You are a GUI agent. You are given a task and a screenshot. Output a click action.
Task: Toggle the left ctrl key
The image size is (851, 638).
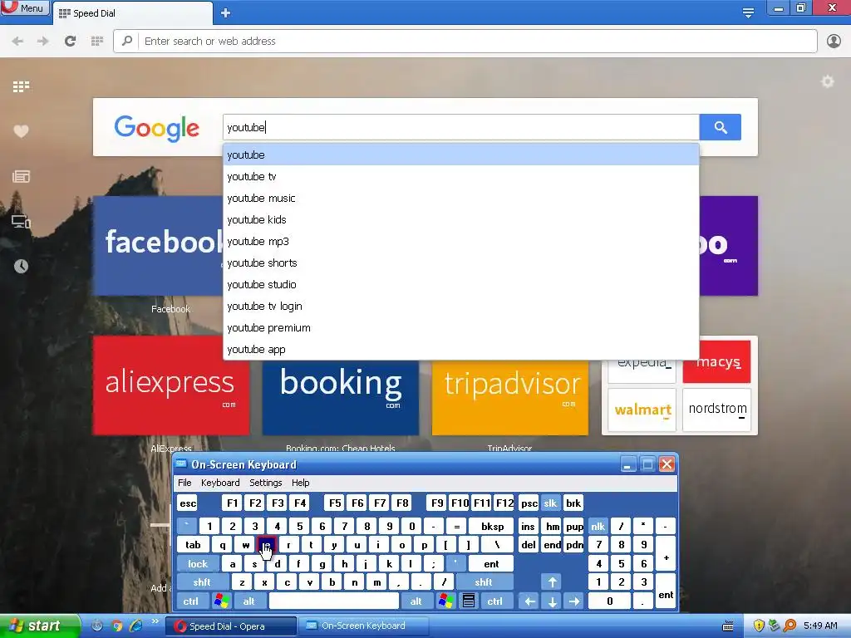[x=190, y=601]
